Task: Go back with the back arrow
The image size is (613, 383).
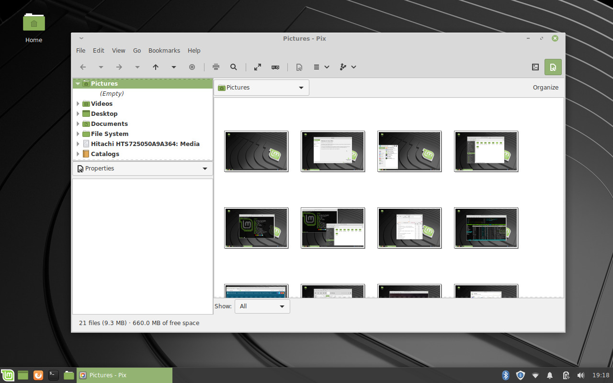Action: point(83,67)
